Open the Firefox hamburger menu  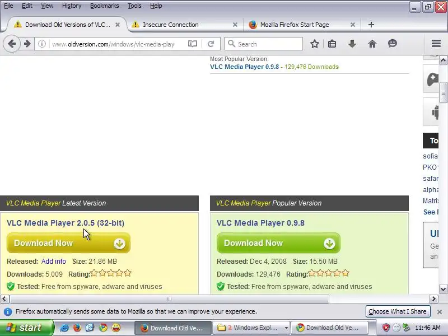tap(436, 44)
